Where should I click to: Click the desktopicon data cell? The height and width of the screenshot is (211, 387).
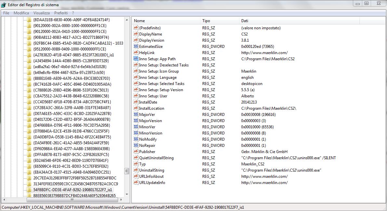252,83
